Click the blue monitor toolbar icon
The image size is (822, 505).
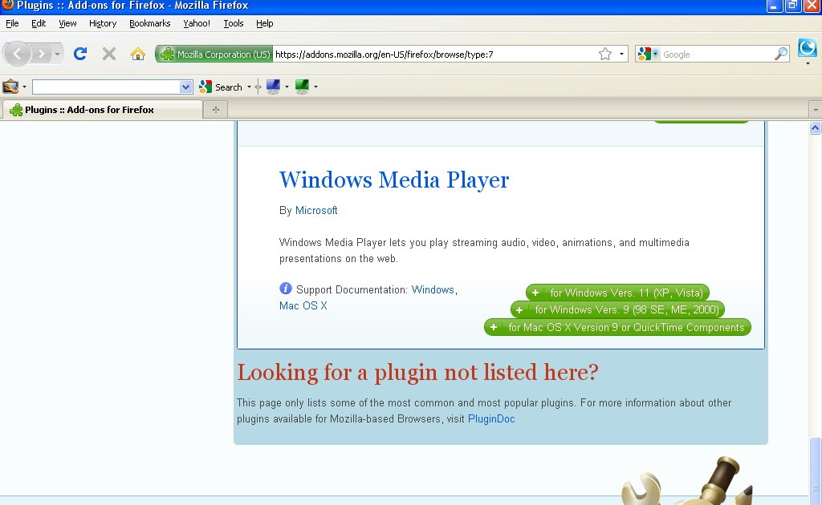pos(273,87)
